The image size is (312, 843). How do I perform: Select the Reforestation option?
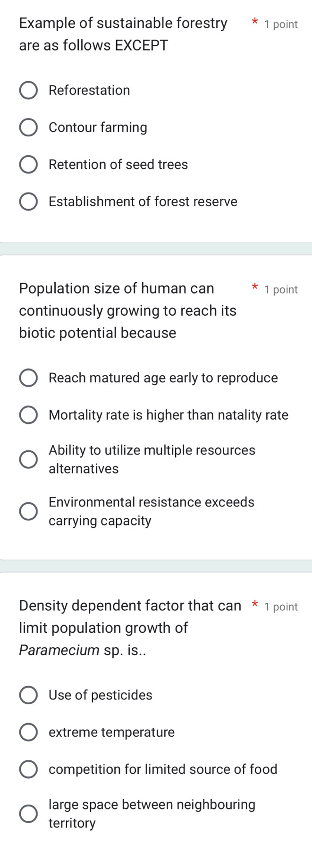pyautogui.click(x=28, y=90)
